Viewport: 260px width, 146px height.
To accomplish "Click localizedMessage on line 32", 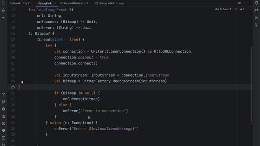I will click(x=115, y=129).
